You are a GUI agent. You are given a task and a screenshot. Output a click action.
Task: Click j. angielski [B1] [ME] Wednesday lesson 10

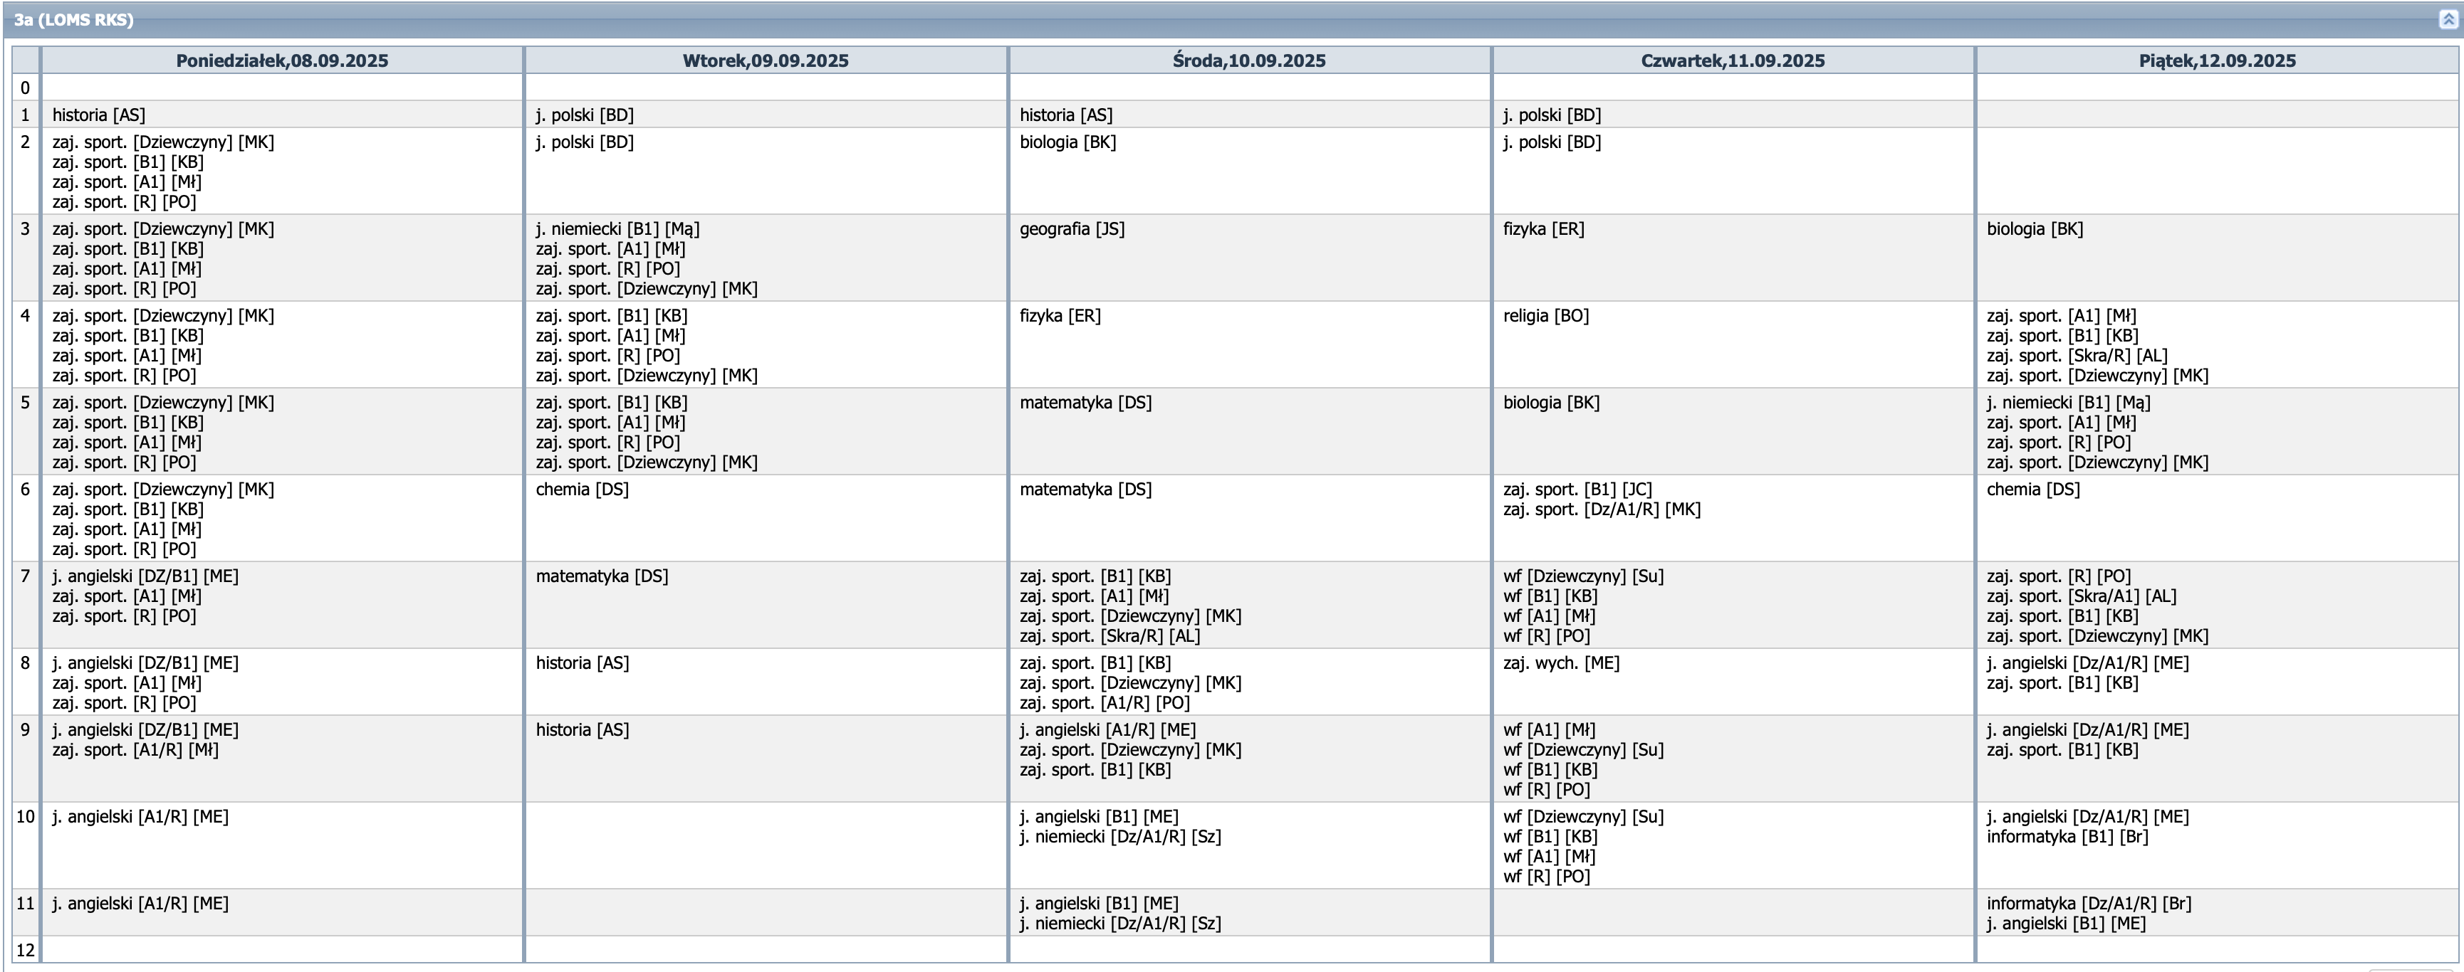point(1099,816)
